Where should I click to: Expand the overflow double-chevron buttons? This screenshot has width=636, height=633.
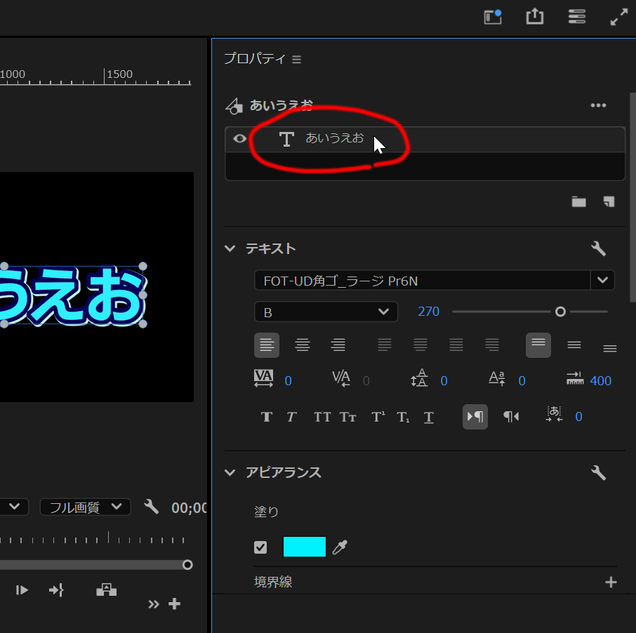coord(153,604)
